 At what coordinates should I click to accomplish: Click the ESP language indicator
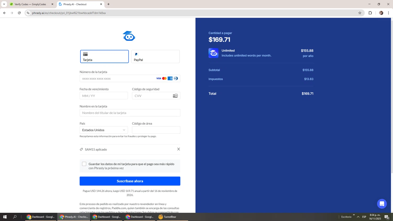[x=364, y=217]
